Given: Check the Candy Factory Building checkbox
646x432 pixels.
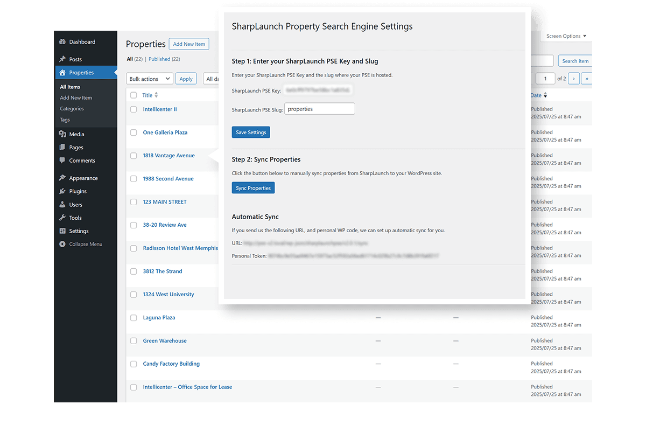Looking at the screenshot, I should [x=134, y=364].
